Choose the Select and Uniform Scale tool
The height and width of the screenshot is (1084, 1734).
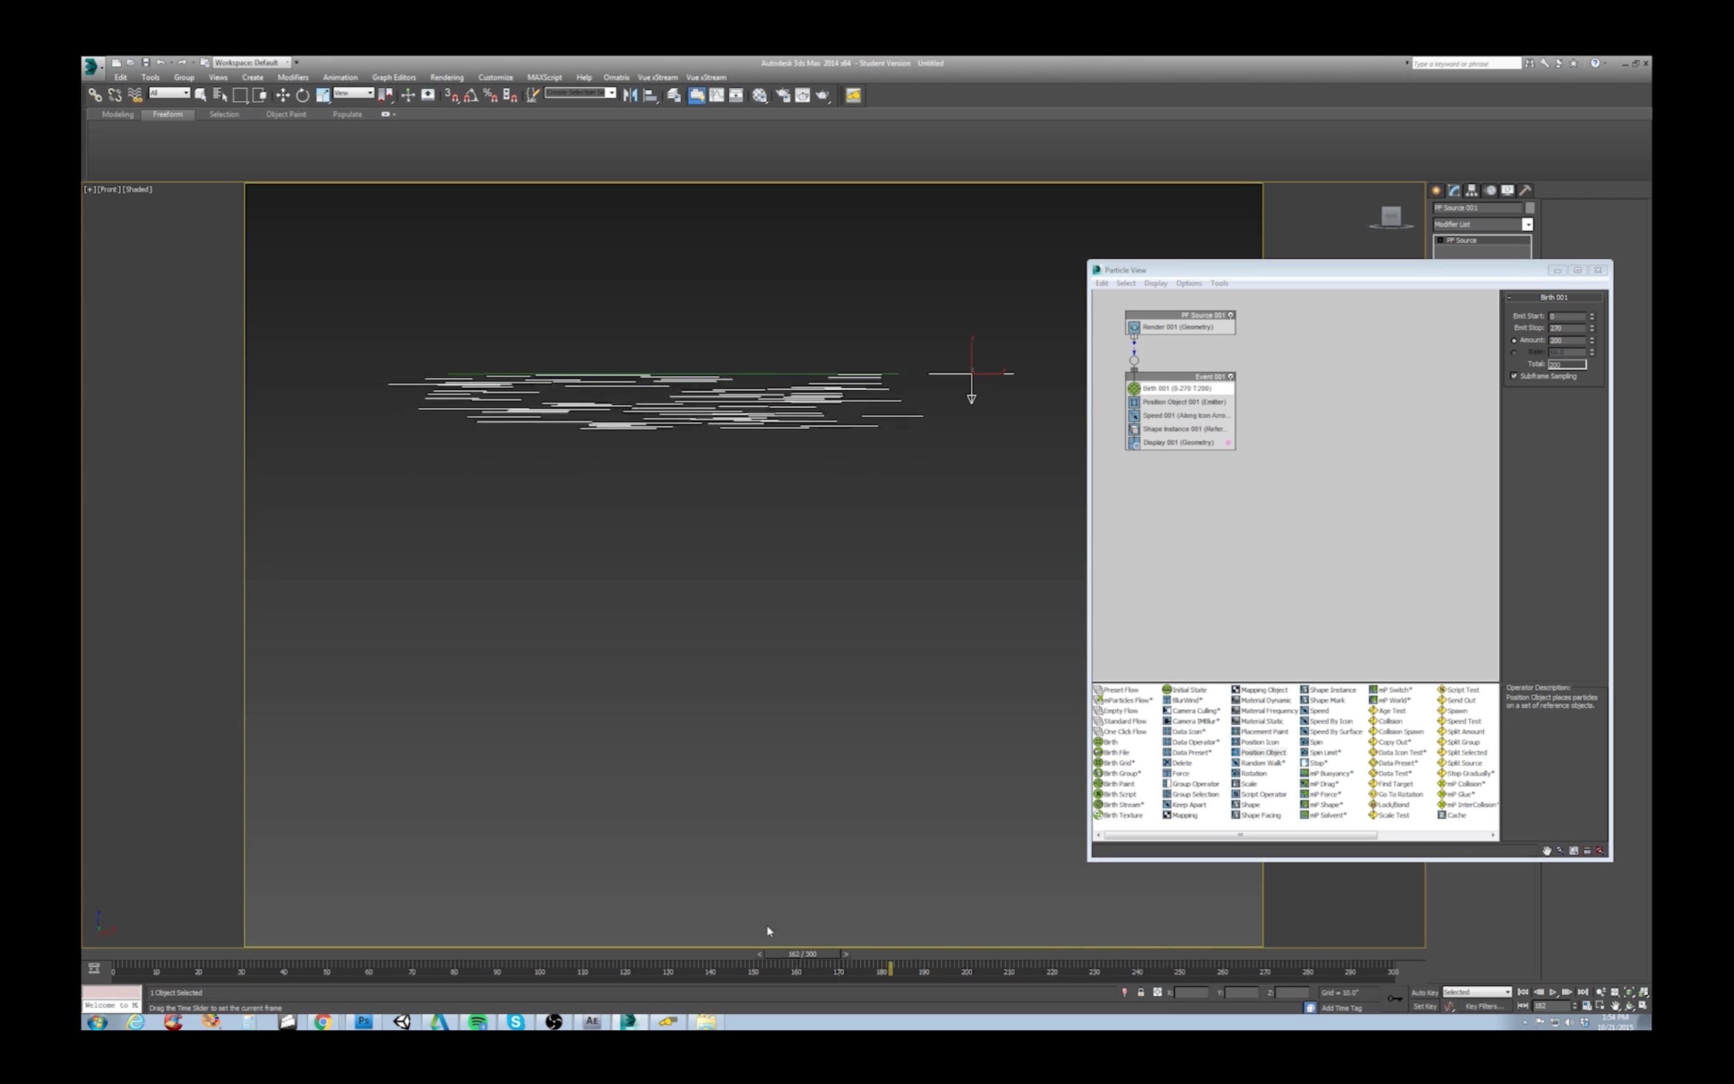point(323,94)
